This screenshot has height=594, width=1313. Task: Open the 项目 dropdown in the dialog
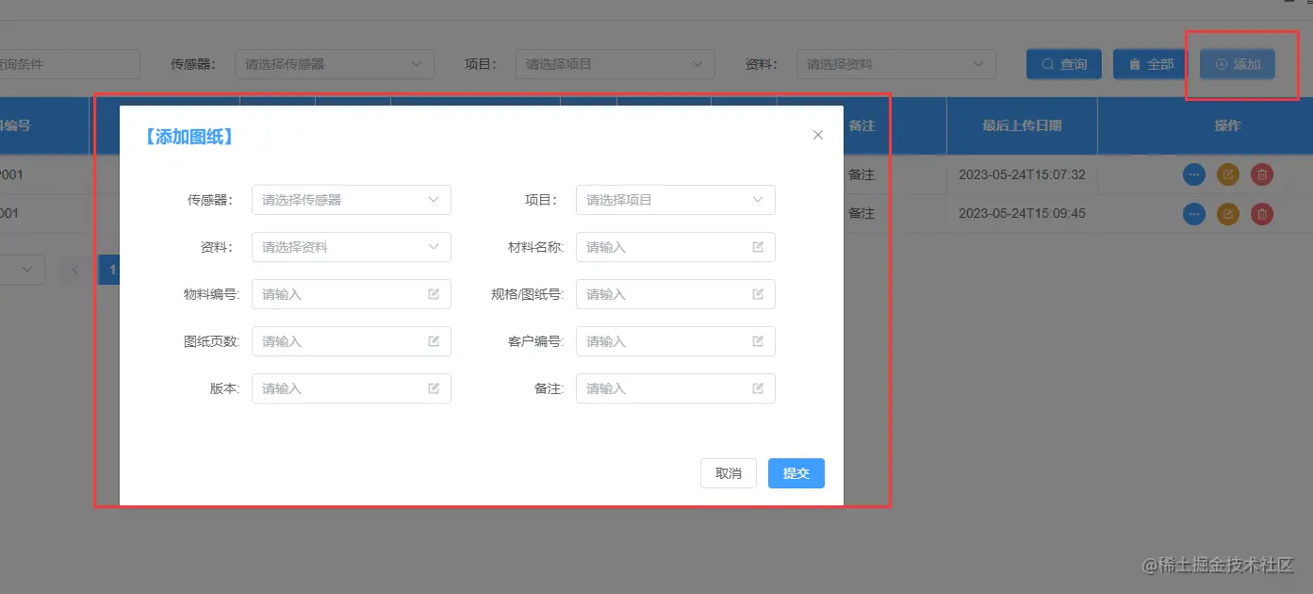pyautogui.click(x=676, y=200)
